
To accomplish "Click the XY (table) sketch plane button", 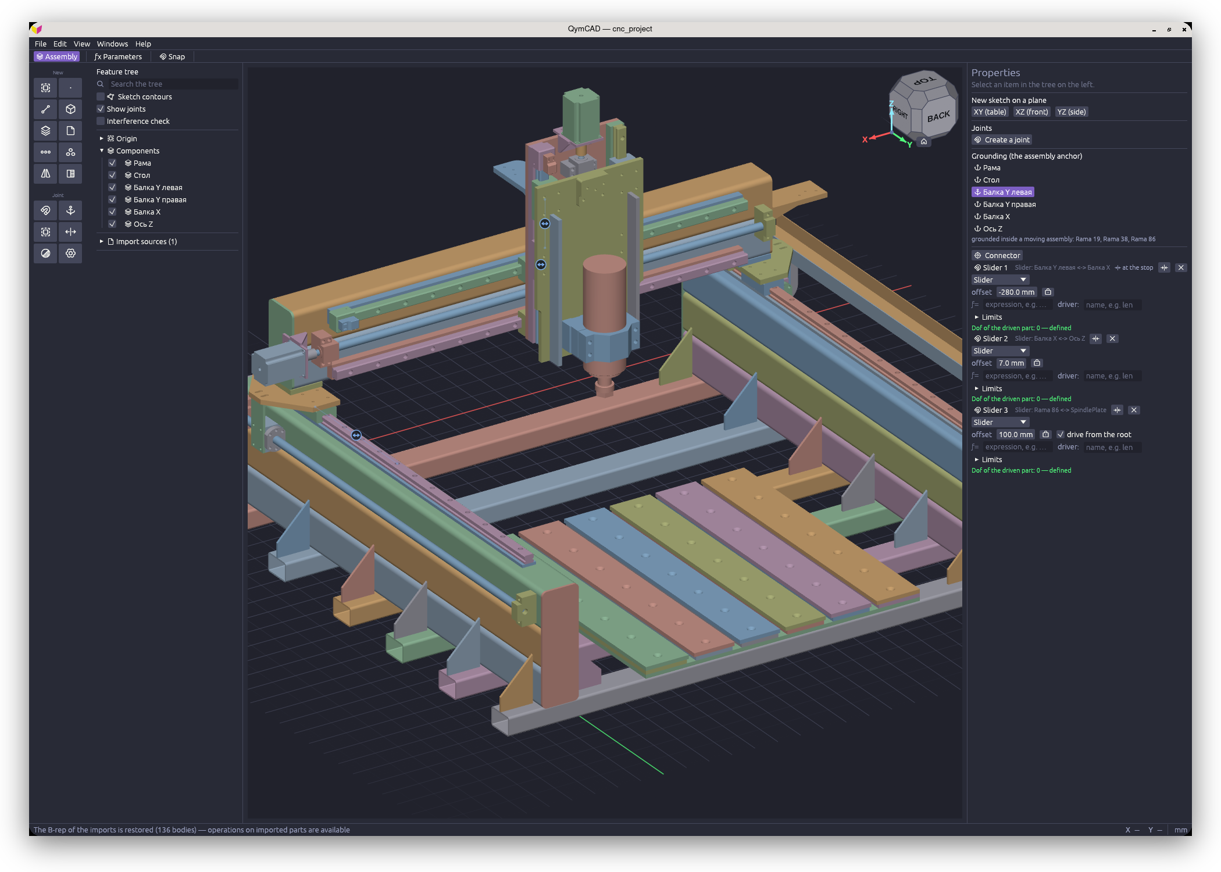I will [990, 112].
